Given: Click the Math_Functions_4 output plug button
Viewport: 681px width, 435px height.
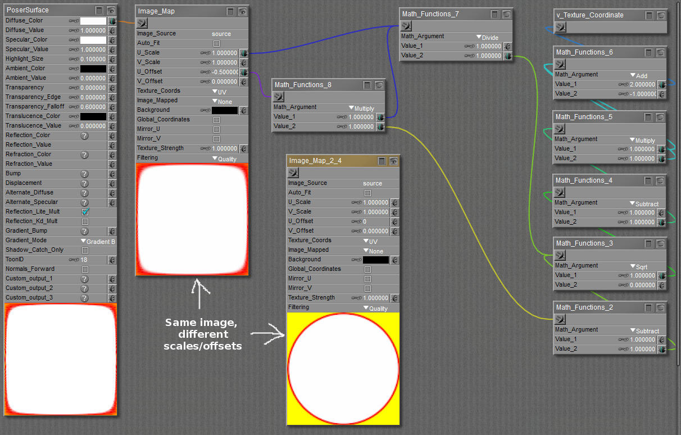Looking at the screenshot, I should click(560, 192).
